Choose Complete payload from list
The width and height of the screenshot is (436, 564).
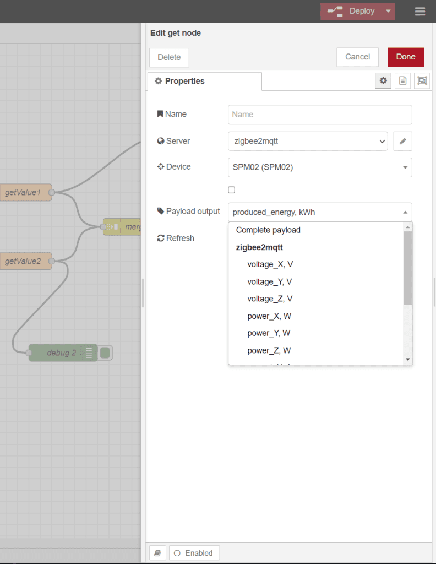click(268, 230)
